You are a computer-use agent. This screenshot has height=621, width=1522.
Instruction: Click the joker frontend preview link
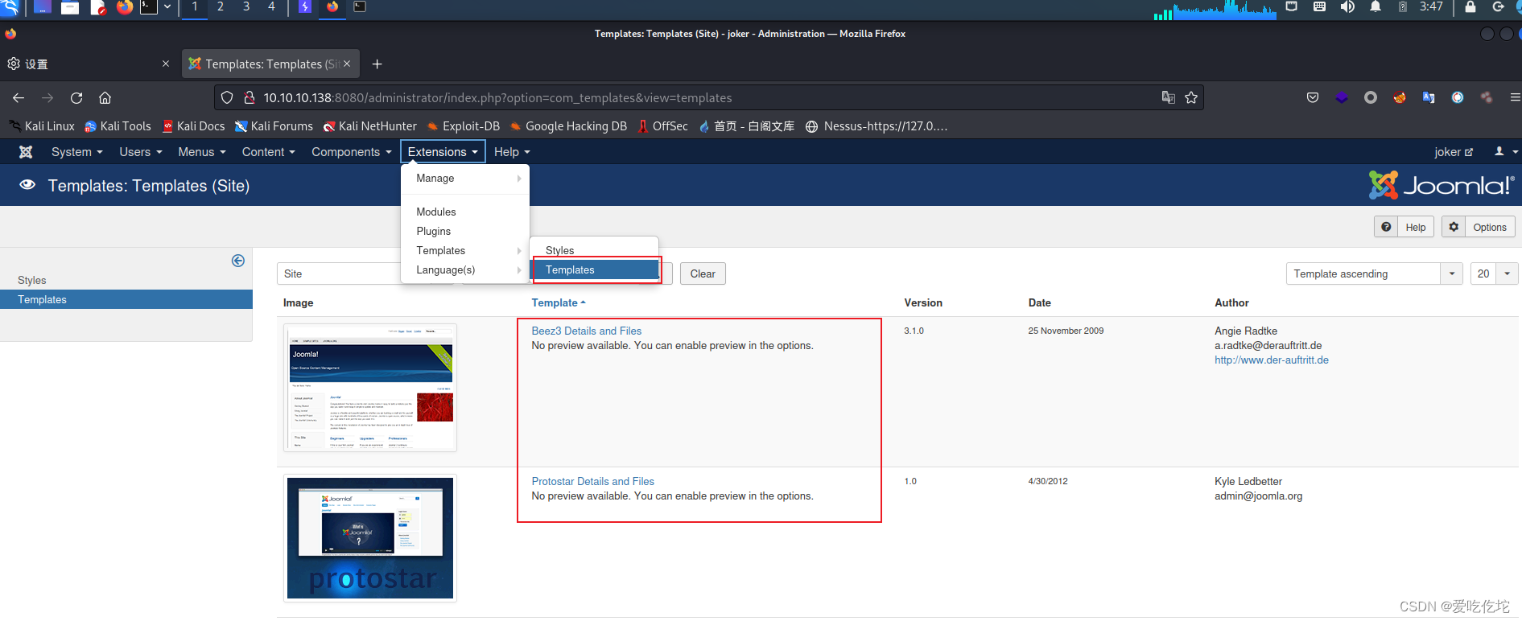pos(1454,152)
